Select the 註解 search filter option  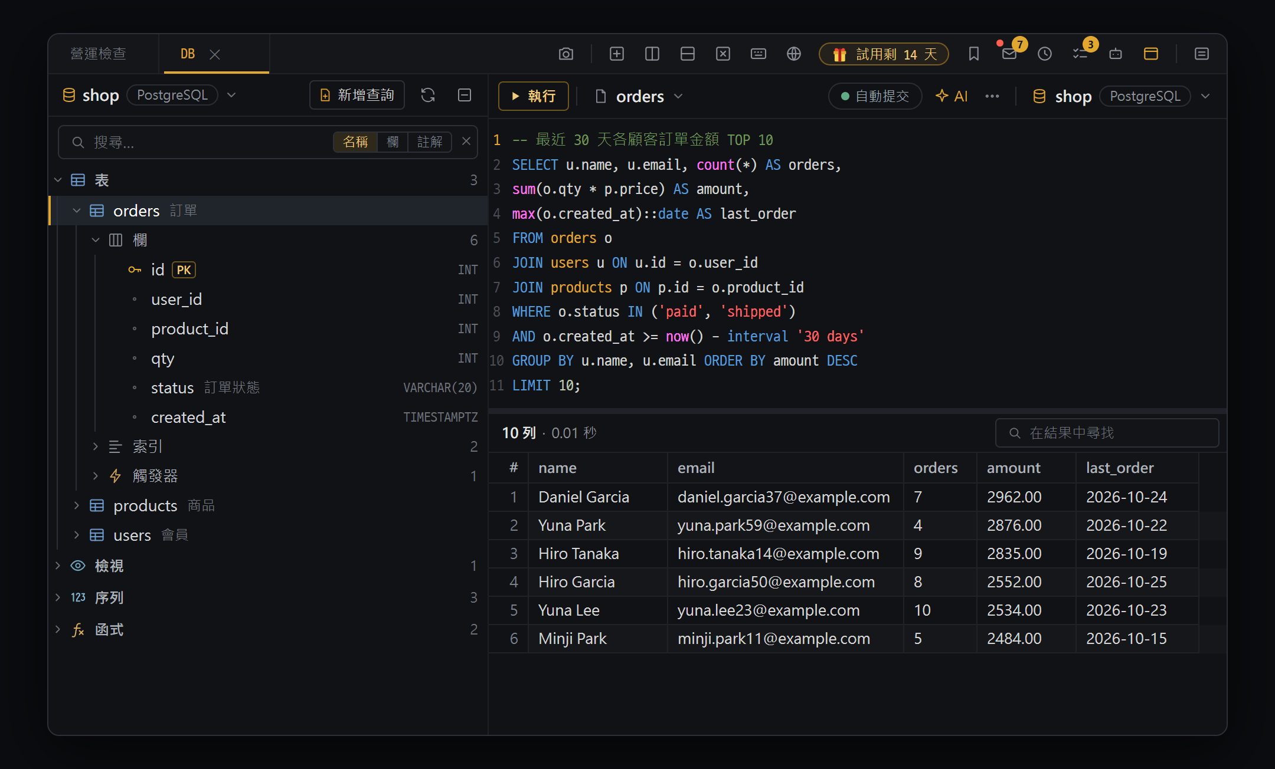[430, 142]
